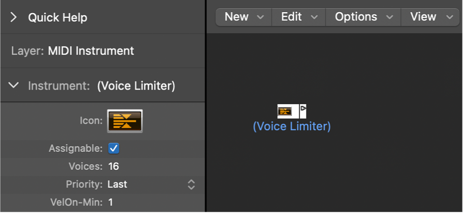The image size is (463, 213).
Task: Click the VelOn-Min value field
Action: tap(111, 202)
